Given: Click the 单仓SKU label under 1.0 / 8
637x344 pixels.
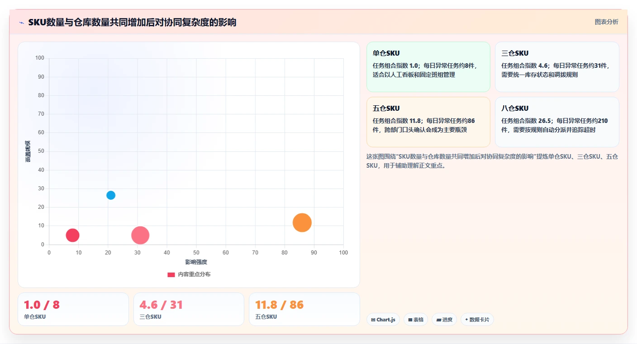Looking at the screenshot, I should point(35,317).
